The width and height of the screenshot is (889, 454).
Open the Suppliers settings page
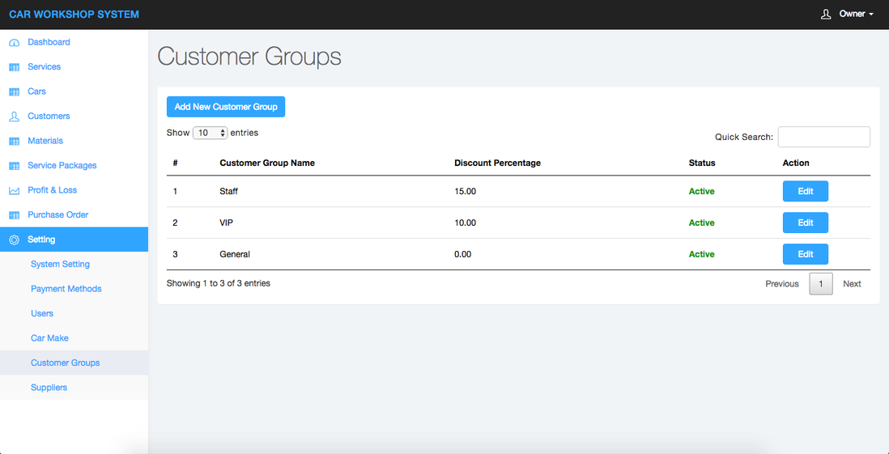(x=49, y=388)
